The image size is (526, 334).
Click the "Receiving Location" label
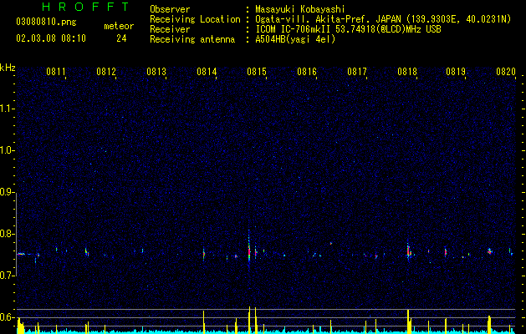[195, 19]
